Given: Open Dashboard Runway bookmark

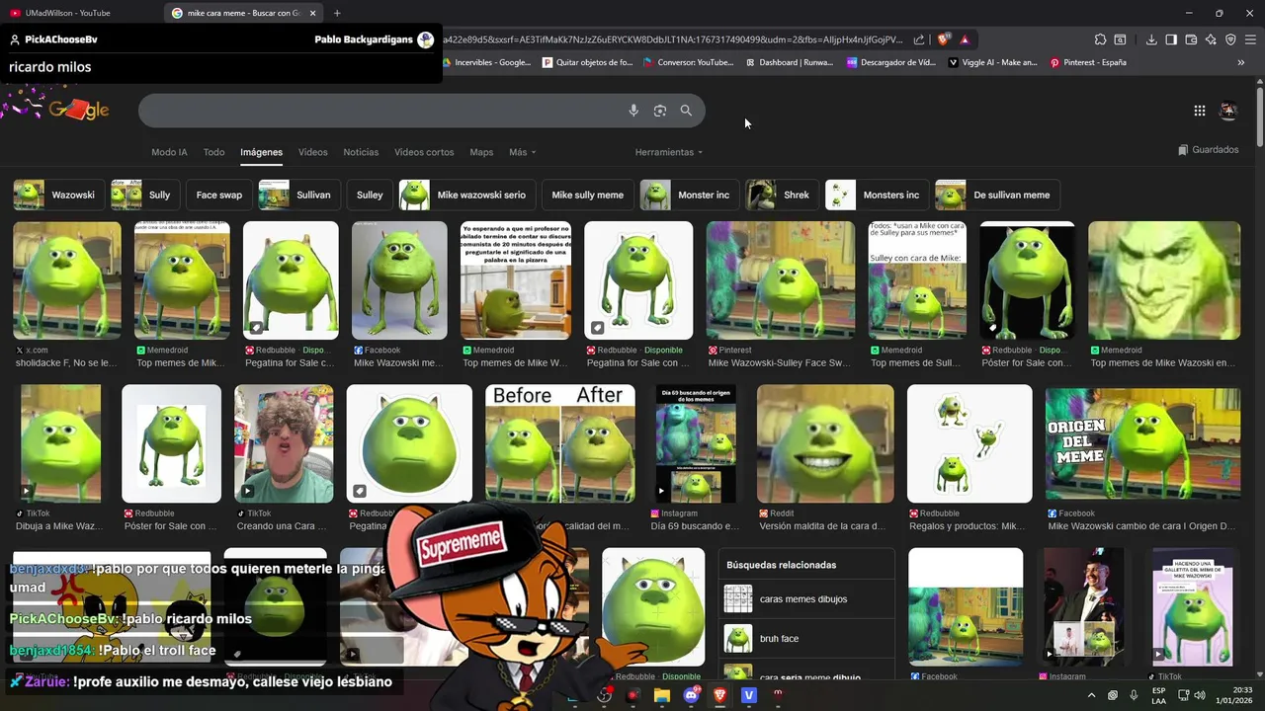Looking at the screenshot, I should [789, 62].
